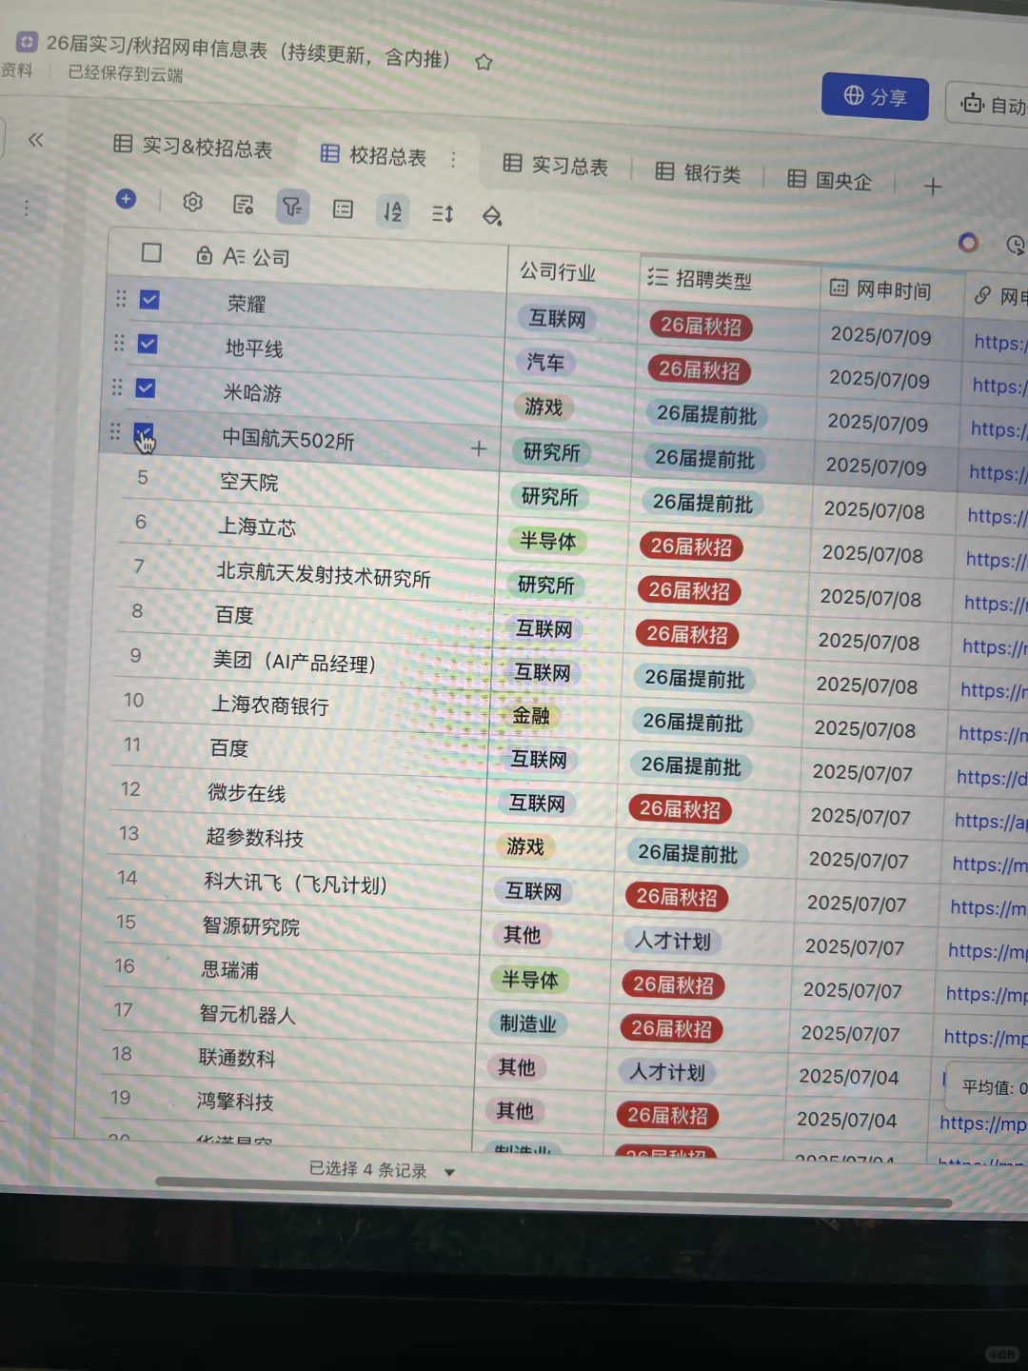
Task: Select 人才计划 tag in 智源研究院 row
Action: pyautogui.click(x=673, y=942)
